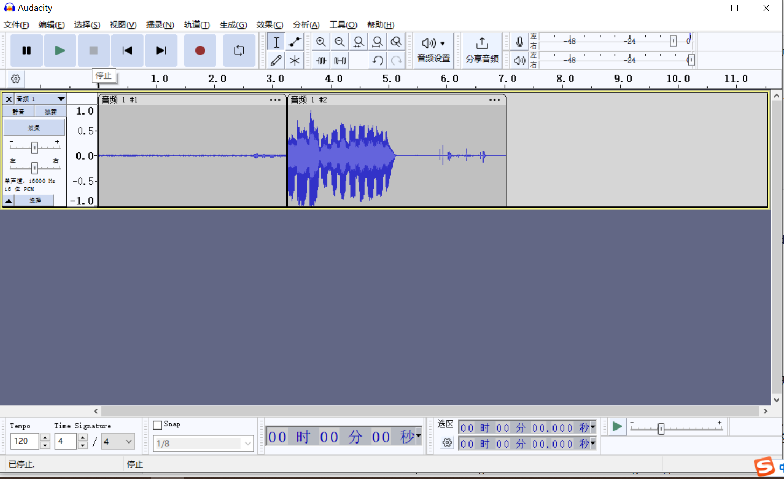Skip to end of project
784x479 pixels.
point(161,51)
